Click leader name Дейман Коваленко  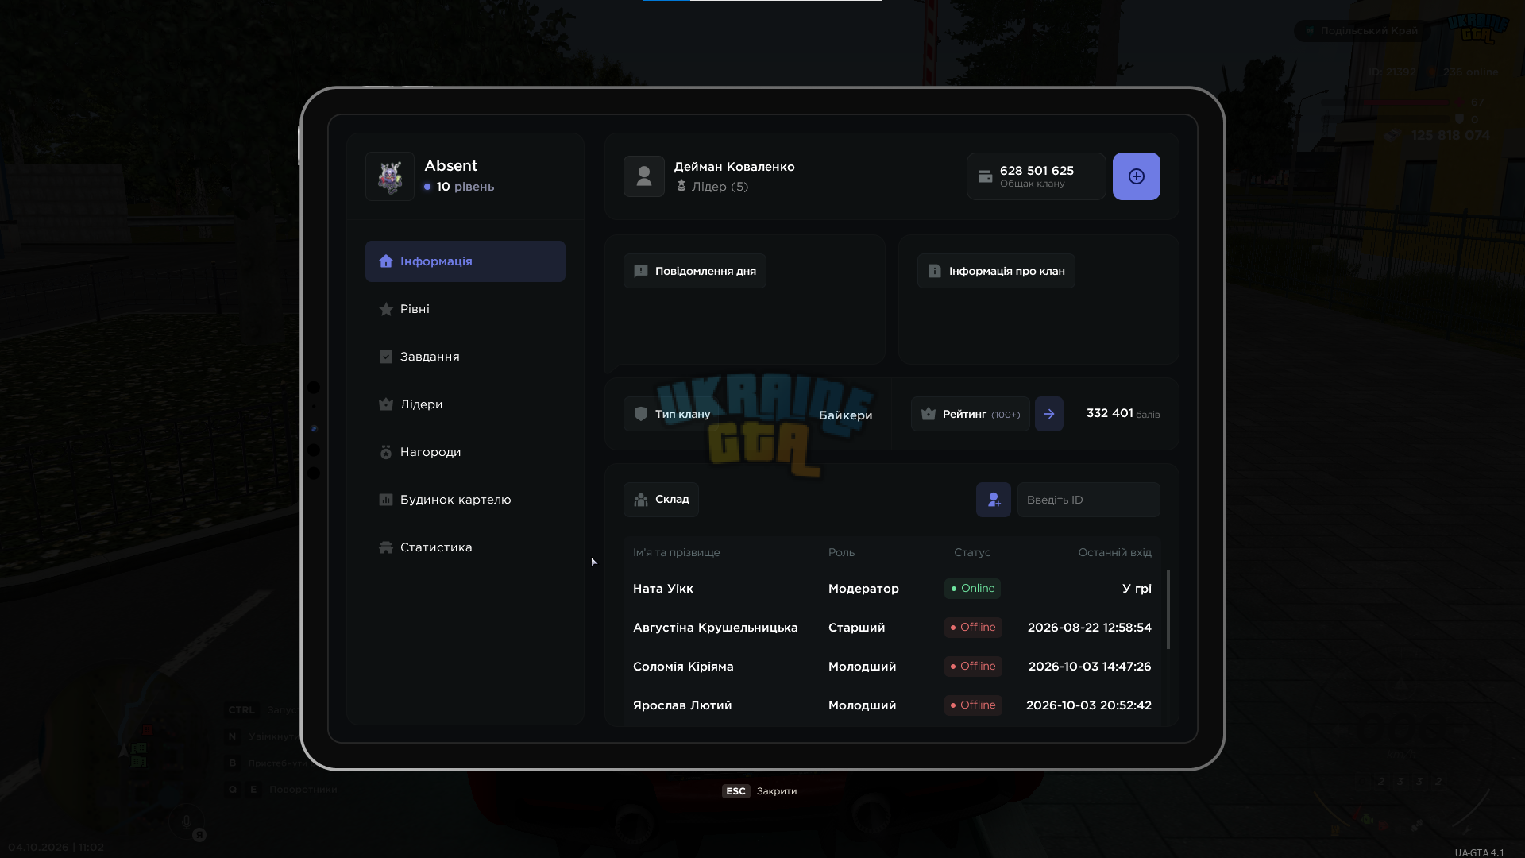pos(734,167)
